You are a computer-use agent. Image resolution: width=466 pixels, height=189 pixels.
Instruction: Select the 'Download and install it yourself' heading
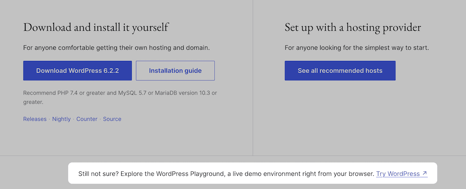[96, 27]
